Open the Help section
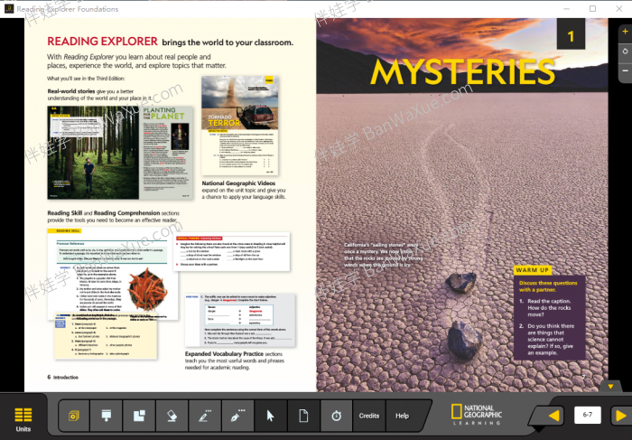Viewport: 632px width, 440px height. tap(403, 416)
